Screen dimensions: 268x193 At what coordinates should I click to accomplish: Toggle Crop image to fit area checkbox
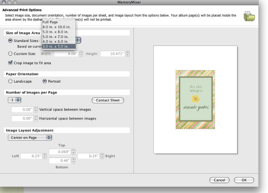point(10,62)
